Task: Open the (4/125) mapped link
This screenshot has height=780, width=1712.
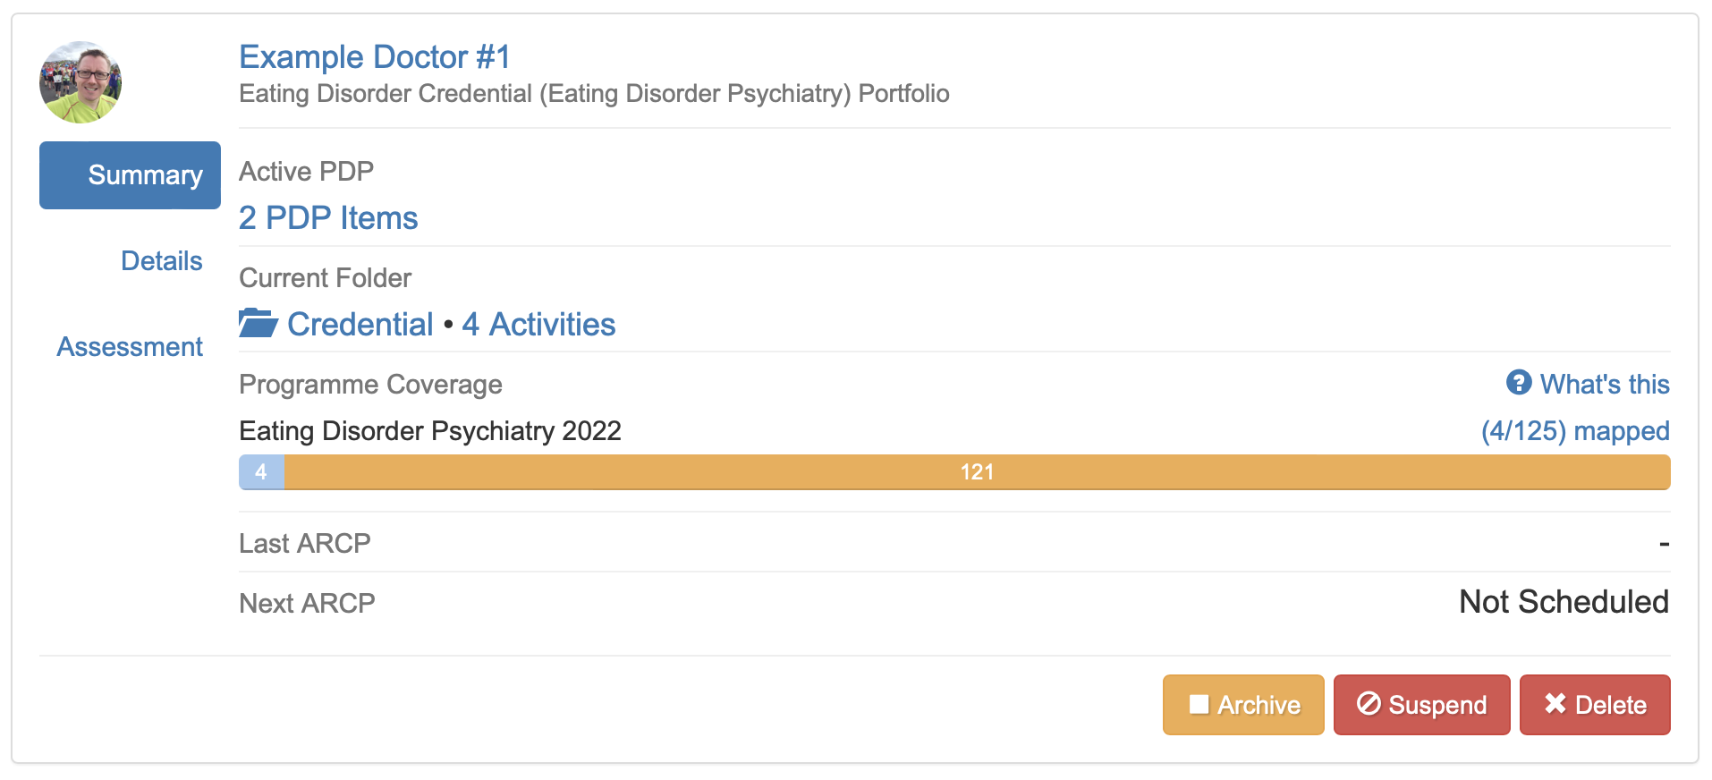Action: click(1574, 431)
